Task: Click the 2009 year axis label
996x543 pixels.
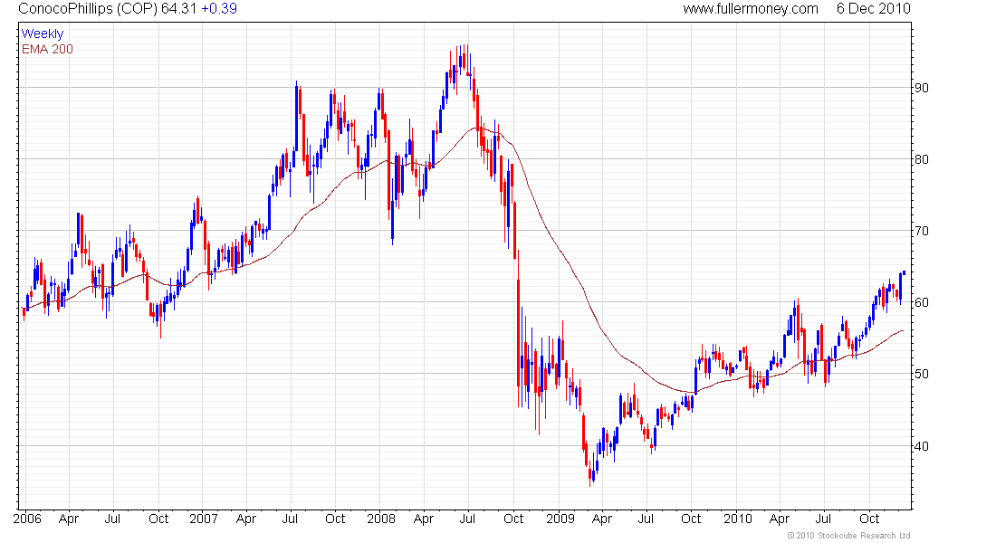Action: [560, 519]
